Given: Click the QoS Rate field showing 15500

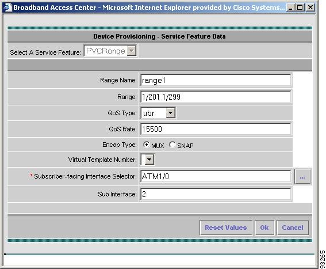Looking at the screenshot, I should pos(216,129).
